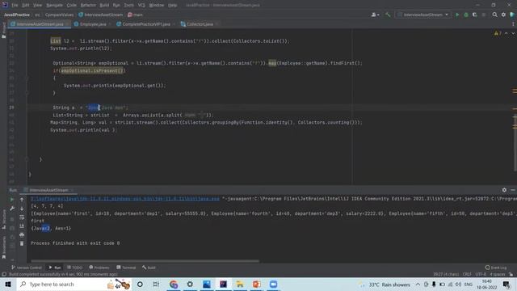Screen dimensions: 517x291
Task: Click Windows search box
Action: (74, 284)
